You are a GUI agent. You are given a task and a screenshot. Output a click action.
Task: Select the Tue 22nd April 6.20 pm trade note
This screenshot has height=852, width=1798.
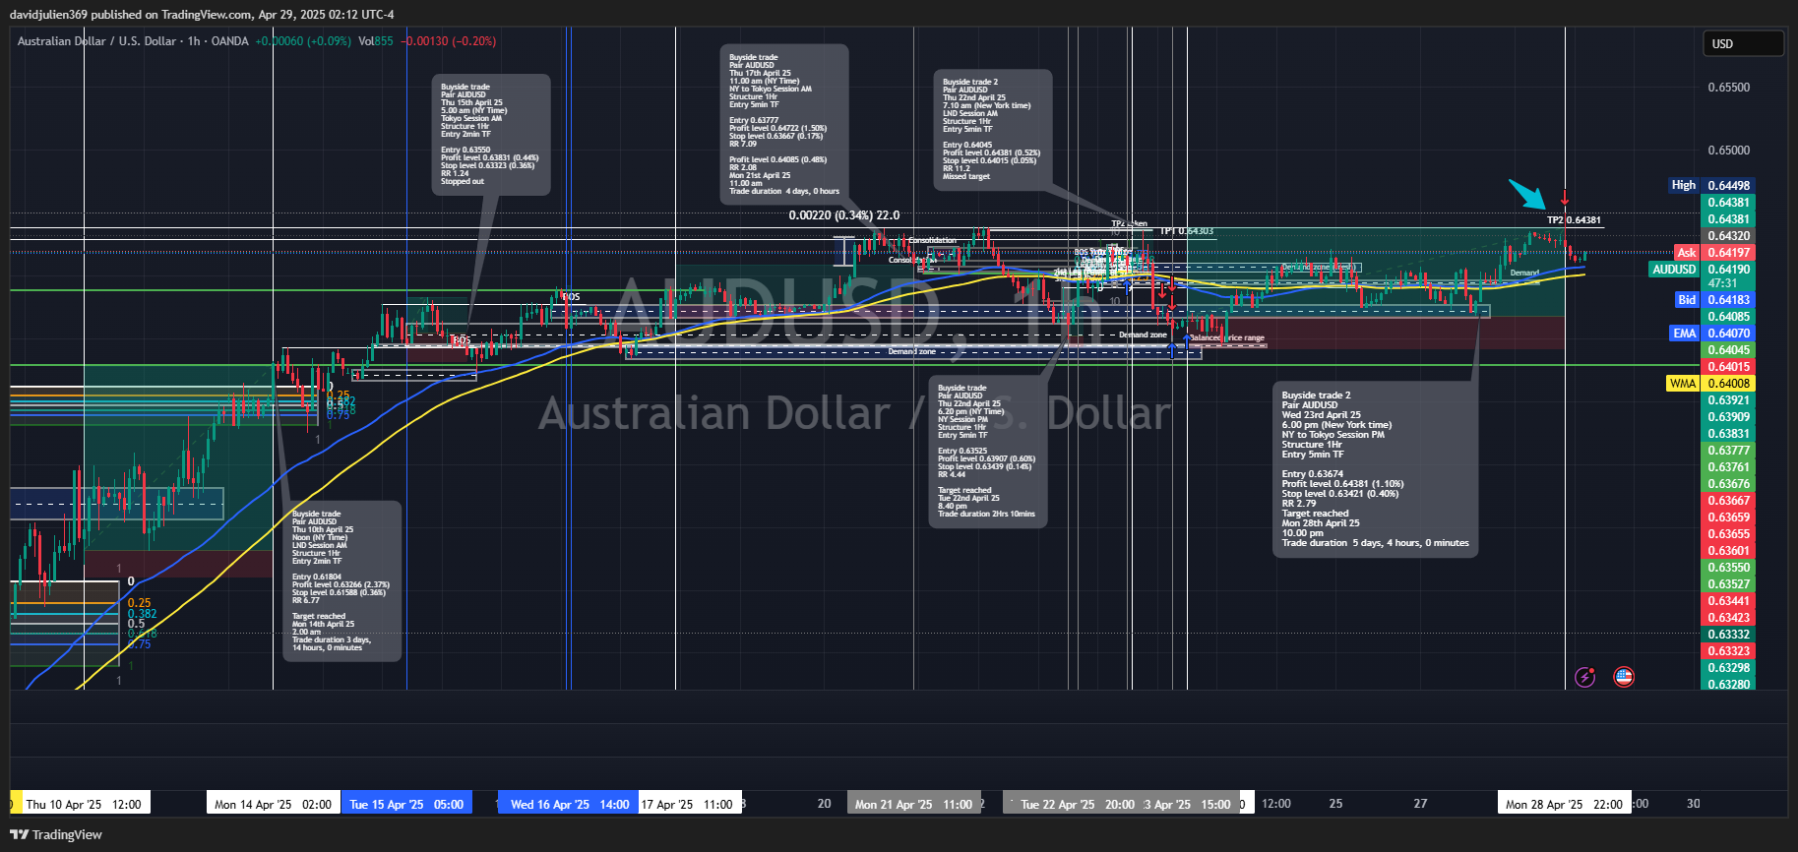(988, 452)
